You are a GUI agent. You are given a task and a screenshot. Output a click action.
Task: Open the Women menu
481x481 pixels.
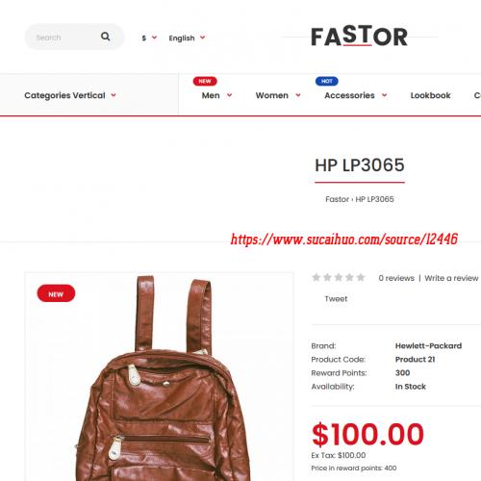(278, 95)
